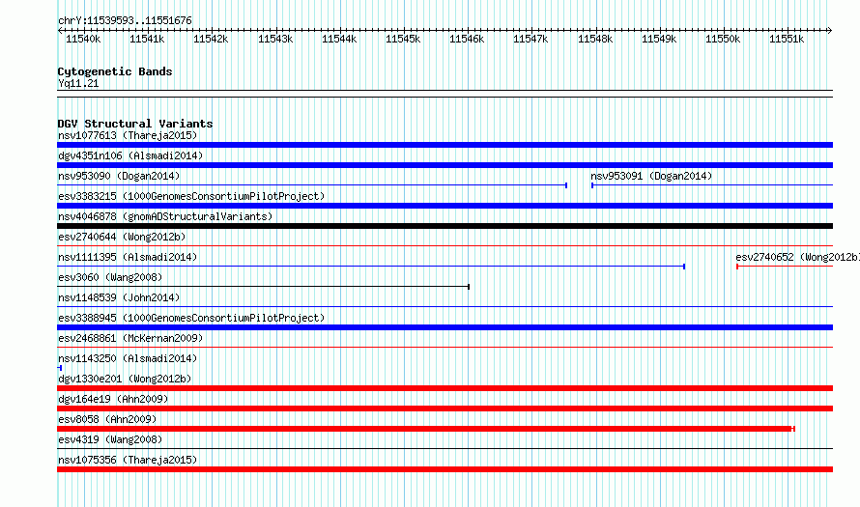Click the thin red esv2740644 line
The image size is (860, 507).
click(444, 246)
